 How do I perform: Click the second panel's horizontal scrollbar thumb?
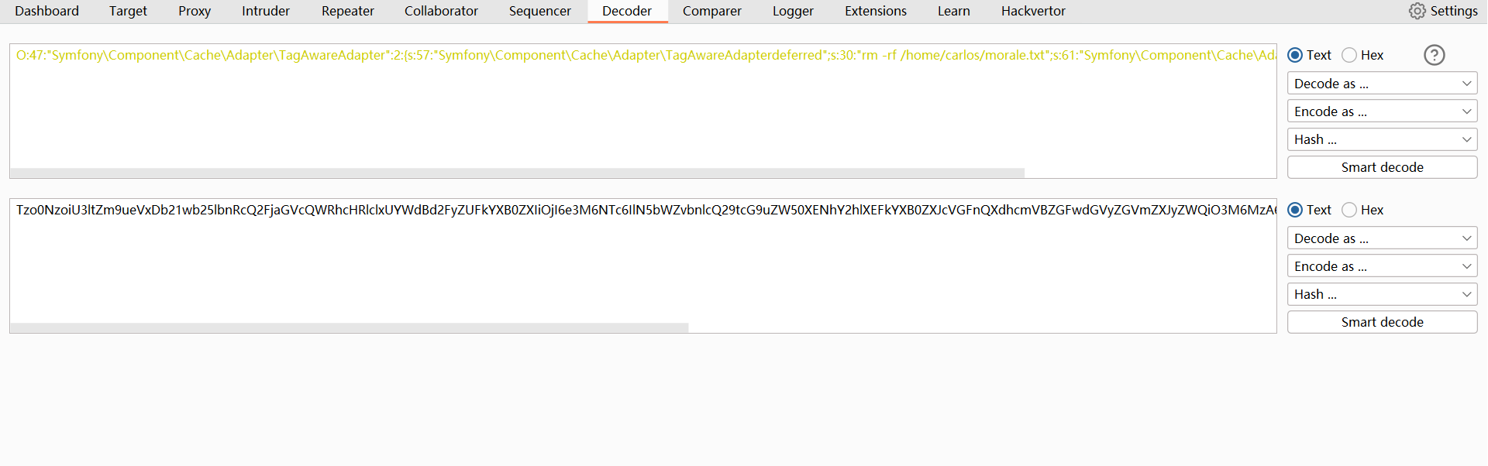[x=349, y=328]
